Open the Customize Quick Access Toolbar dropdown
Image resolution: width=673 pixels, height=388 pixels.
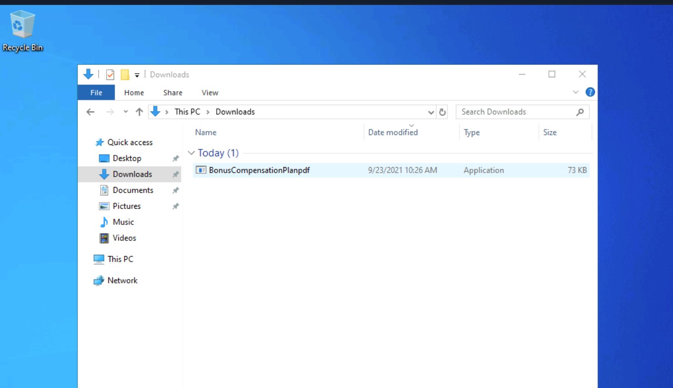pos(137,75)
